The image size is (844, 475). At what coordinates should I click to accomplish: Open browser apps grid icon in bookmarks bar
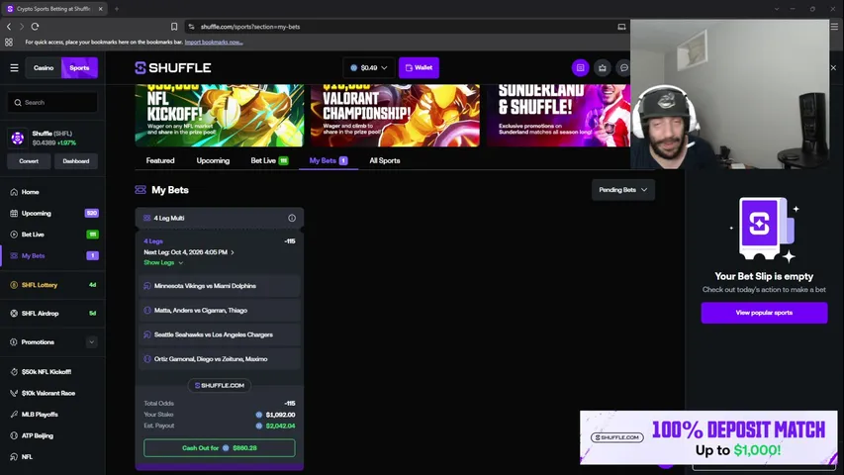pos(9,42)
